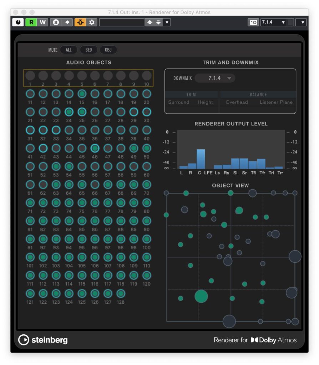Image resolution: width=319 pixels, height=365 pixels.
Task: Click the A/B compare settings icon
Action: tap(56, 22)
